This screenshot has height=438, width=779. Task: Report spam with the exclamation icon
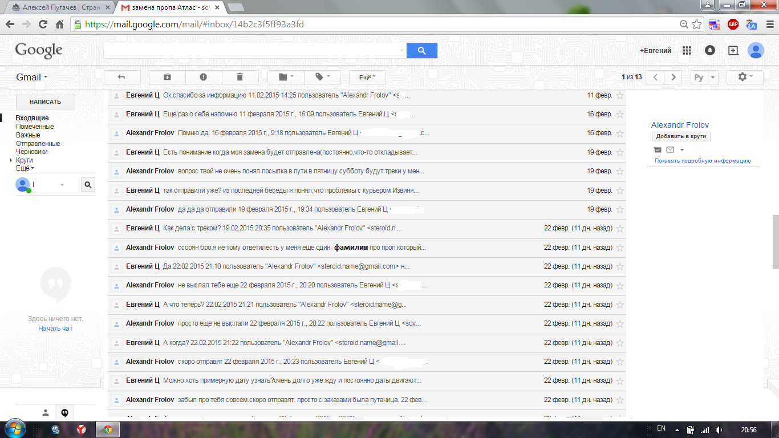(203, 77)
